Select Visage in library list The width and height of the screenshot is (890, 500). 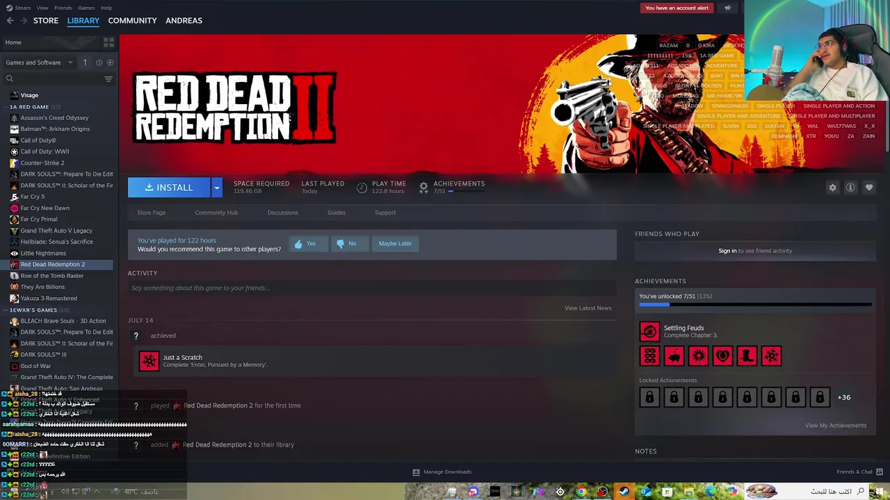(29, 95)
